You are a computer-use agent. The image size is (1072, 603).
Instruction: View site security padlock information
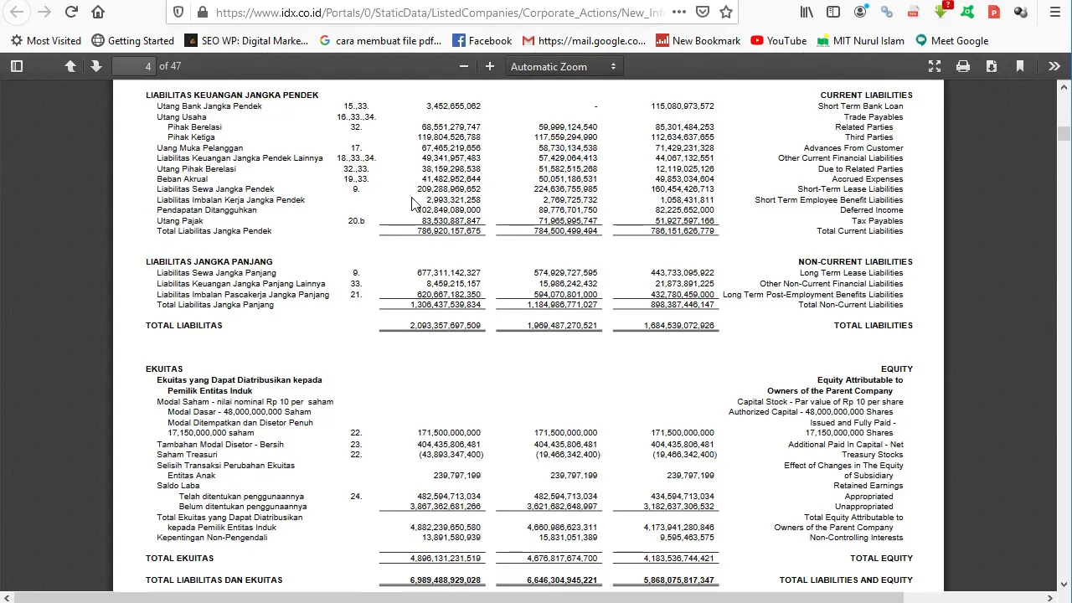[202, 13]
